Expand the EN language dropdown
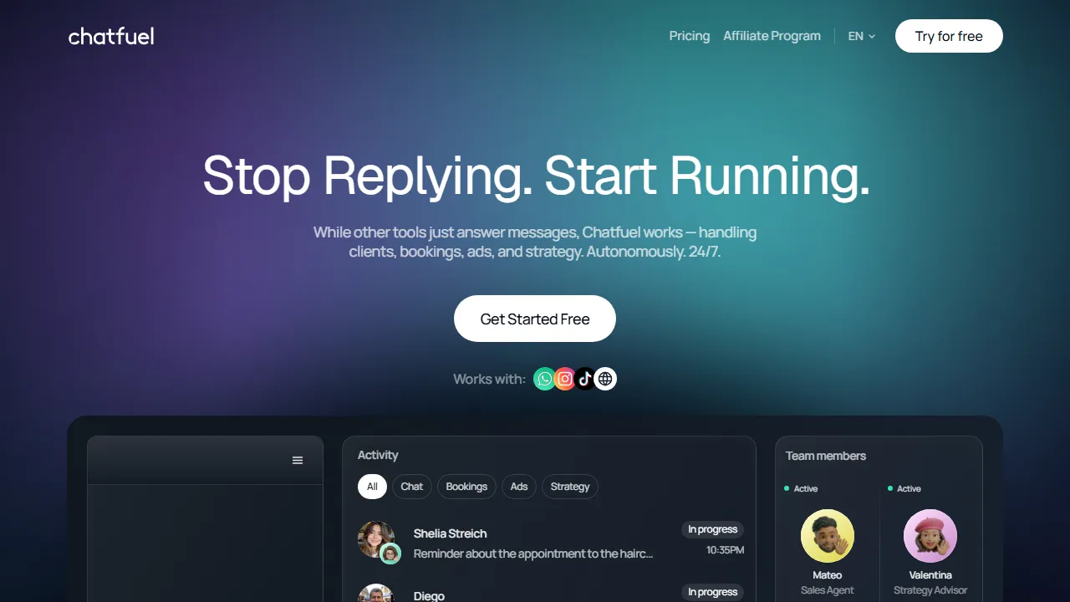The height and width of the screenshot is (602, 1070). click(x=862, y=36)
